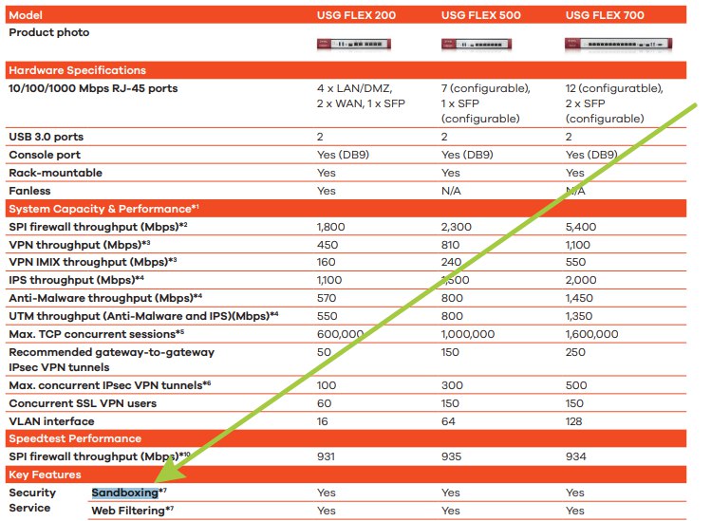Screen dimensions: 711x521
Task: Select the '1,600,000' concurrent sessions value
Action: click(591, 334)
